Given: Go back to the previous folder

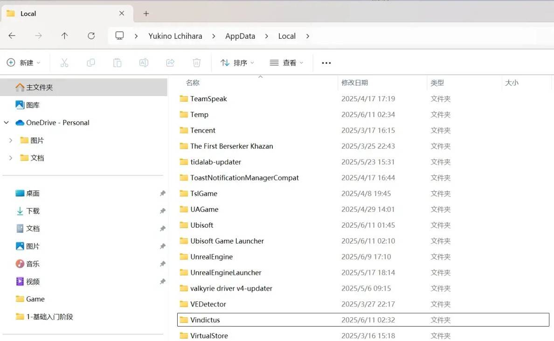Looking at the screenshot, I should point(12,36).
